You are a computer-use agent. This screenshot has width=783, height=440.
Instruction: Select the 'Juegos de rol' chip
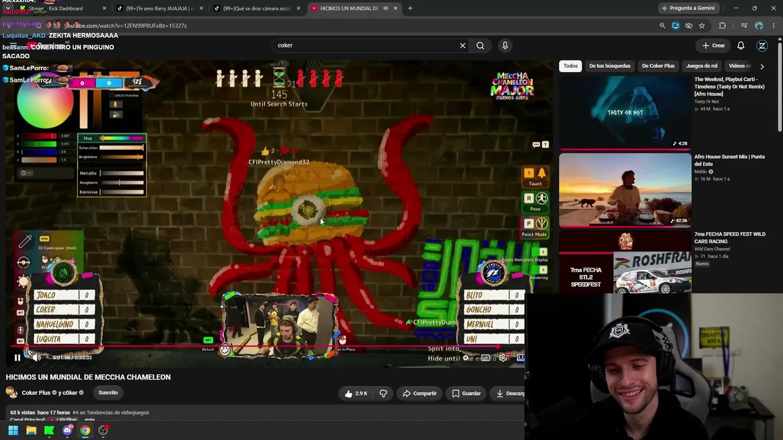702,66
